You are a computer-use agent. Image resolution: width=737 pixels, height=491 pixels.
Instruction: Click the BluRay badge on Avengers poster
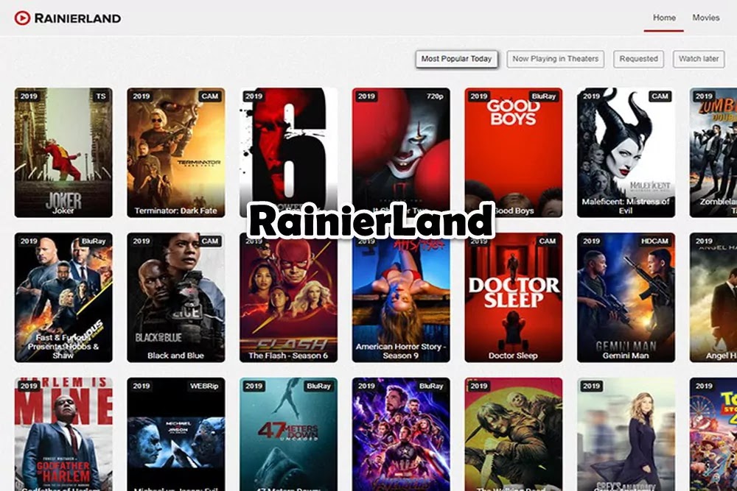pyautogui.click(x=431, y=386)
